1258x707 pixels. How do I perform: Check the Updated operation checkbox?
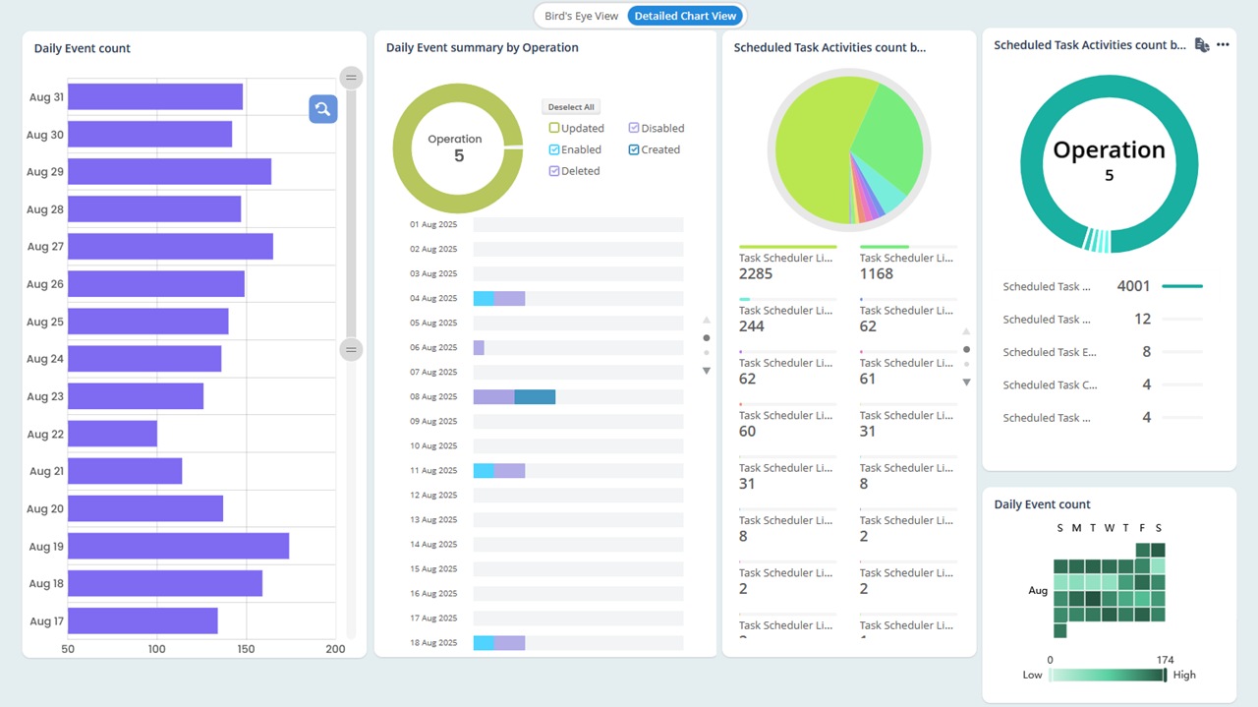(x=554, y=128)
